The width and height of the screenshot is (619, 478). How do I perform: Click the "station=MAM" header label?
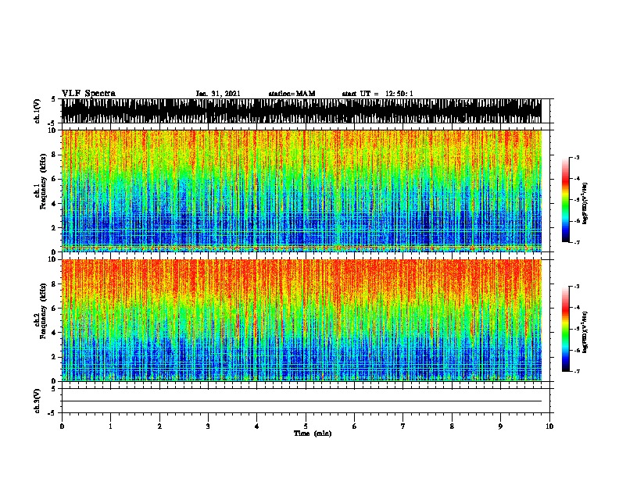292,94
